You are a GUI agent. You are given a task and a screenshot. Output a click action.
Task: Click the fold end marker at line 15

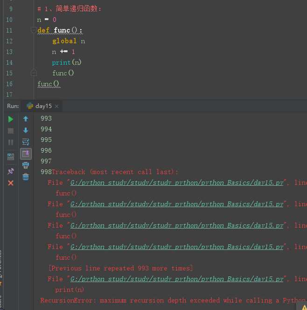click(34, 73)
